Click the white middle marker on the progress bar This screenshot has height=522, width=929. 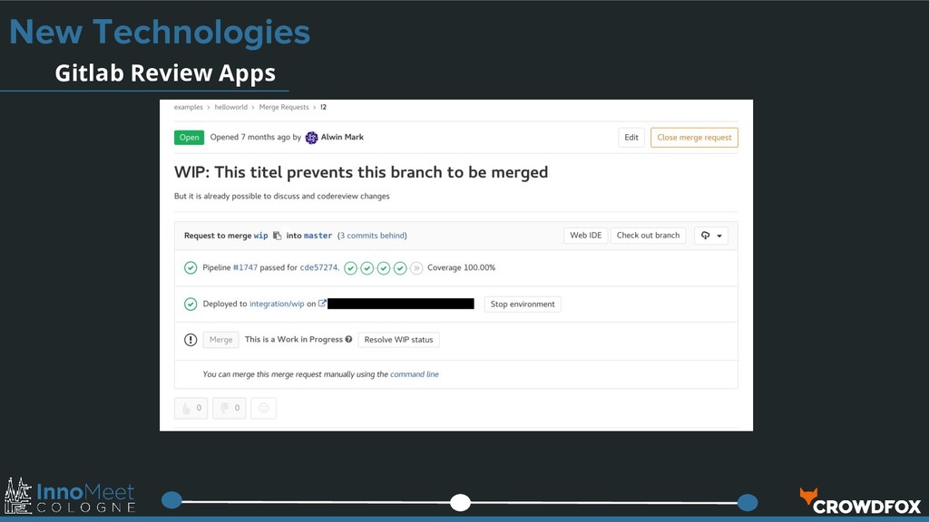pyautogui.click(x=460, y=502)
